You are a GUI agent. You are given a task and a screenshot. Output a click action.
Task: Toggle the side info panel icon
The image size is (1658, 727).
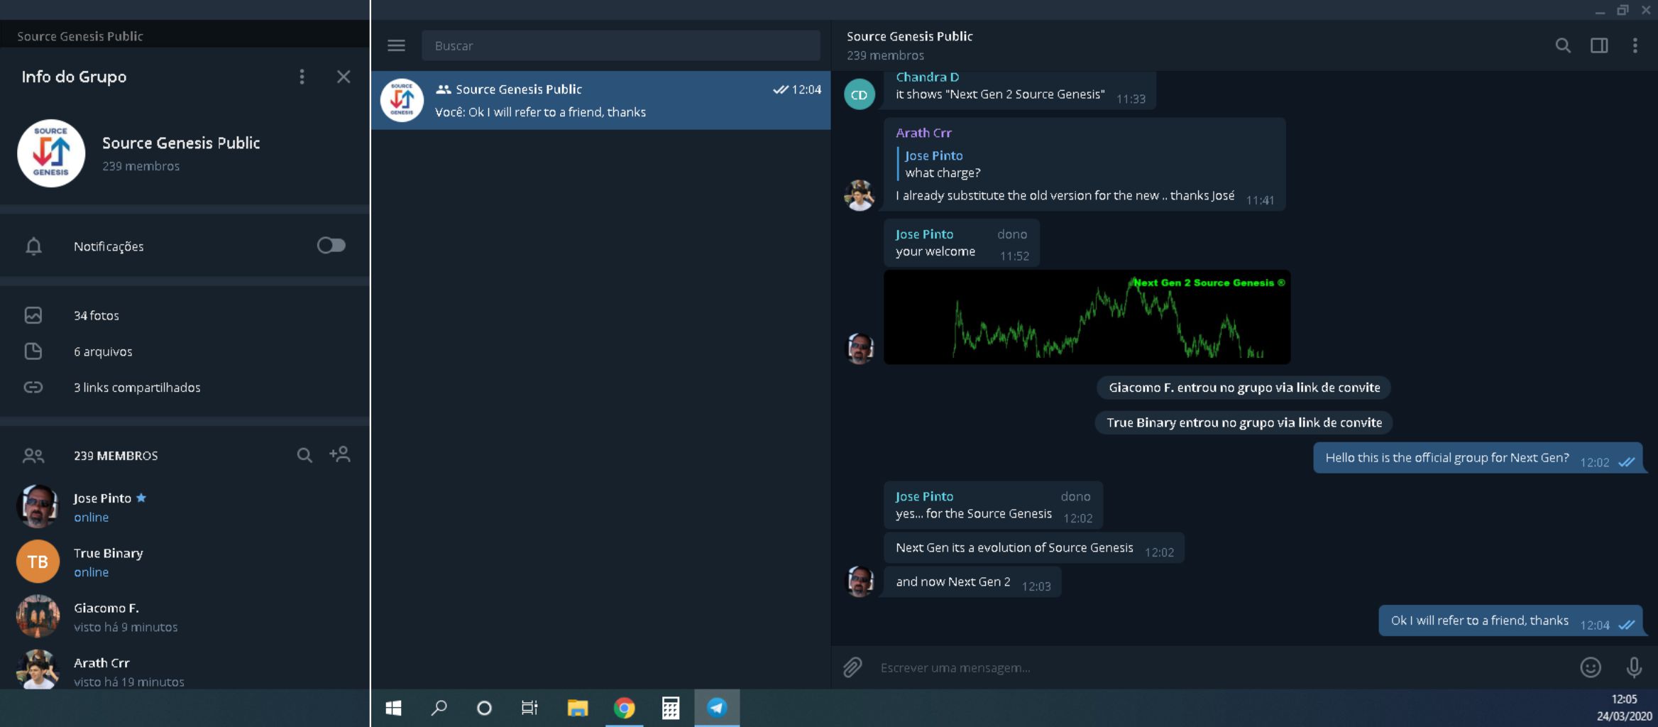1598,45
